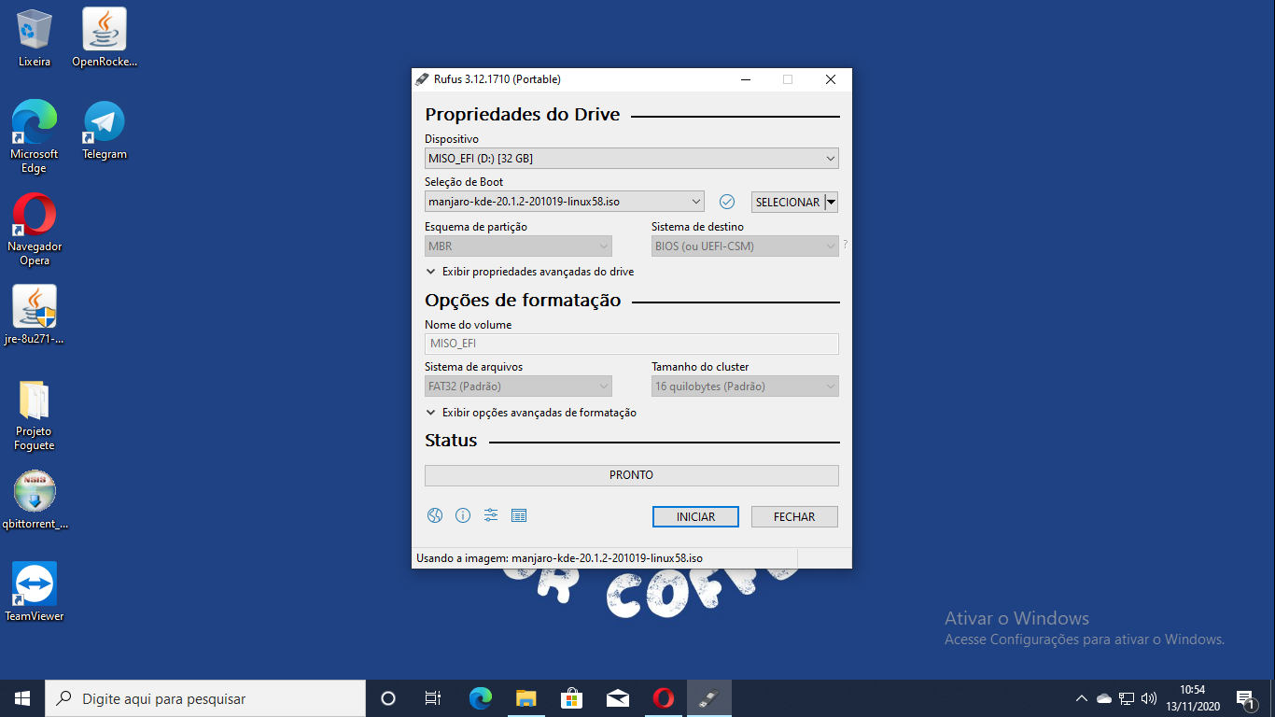
Task: Open Mail from the taskbar
Action: (618, 698)
